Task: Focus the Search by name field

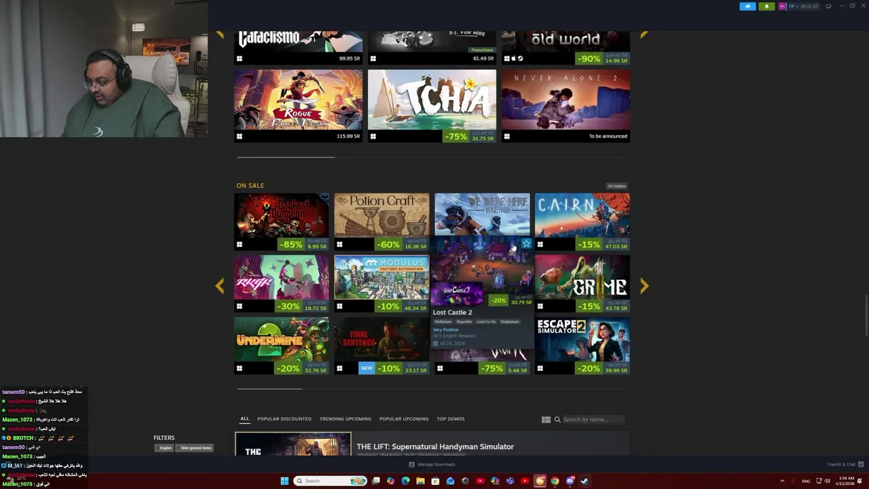Action: pyautogui.click(x=593, y=420)
